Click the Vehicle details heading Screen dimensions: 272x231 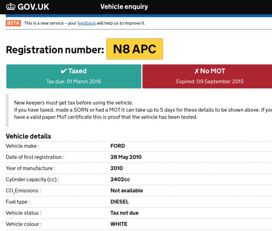click(28, 136)
